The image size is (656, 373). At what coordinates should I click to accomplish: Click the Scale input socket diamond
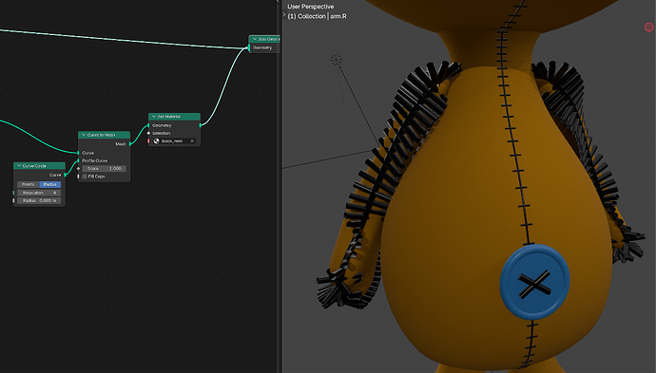point(78,168)
